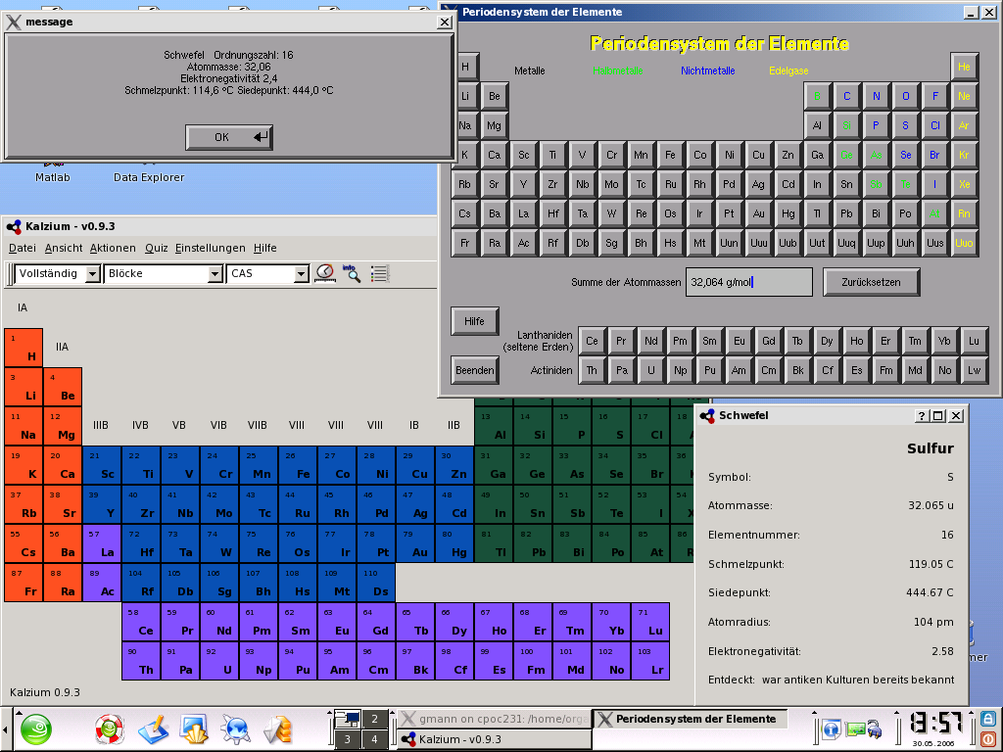Screen dimensions: 1003x752
Task: Toggle the legend list icon in Kalzium toolbar
Action: tap(379, 274)
